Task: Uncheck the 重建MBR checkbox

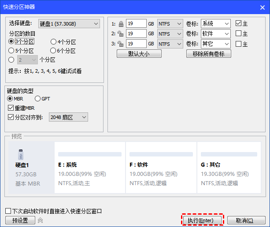Action: pos(11,108)
